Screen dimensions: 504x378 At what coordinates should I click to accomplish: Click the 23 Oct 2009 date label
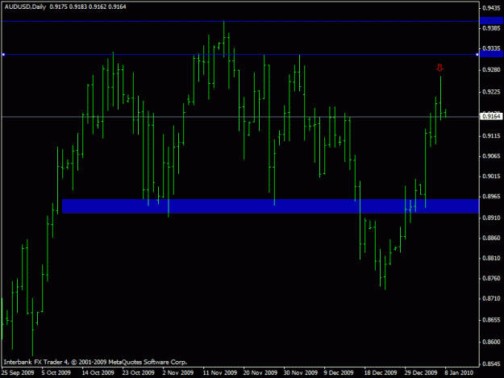click(138, 372)
